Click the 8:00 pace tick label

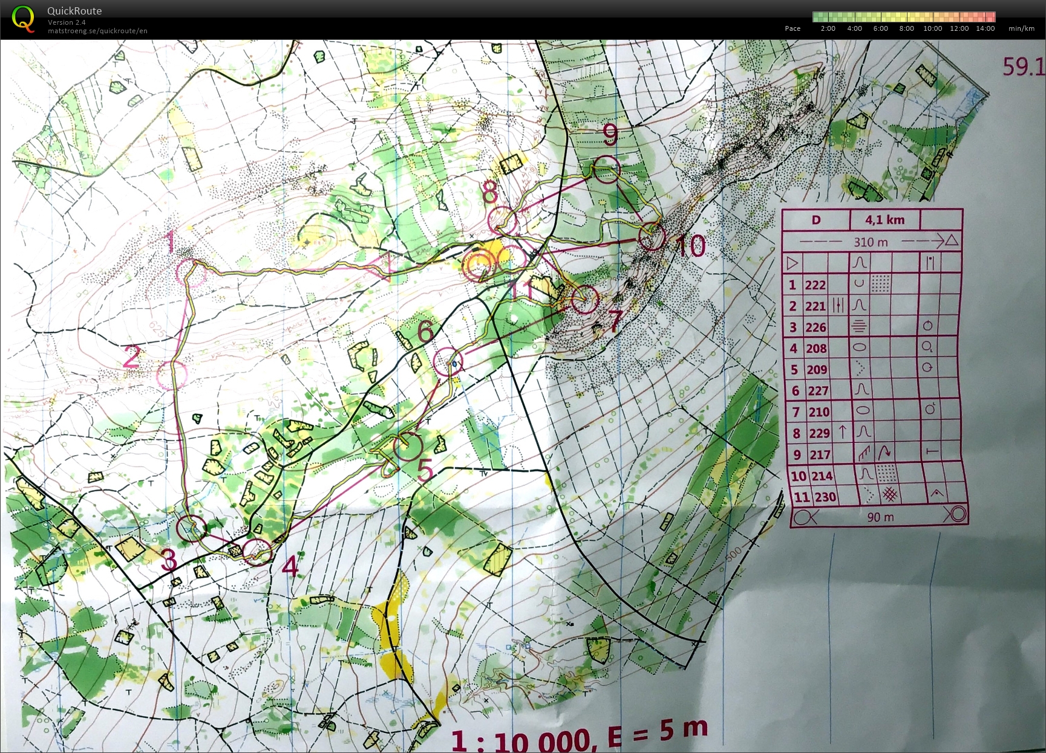point(906,28)
